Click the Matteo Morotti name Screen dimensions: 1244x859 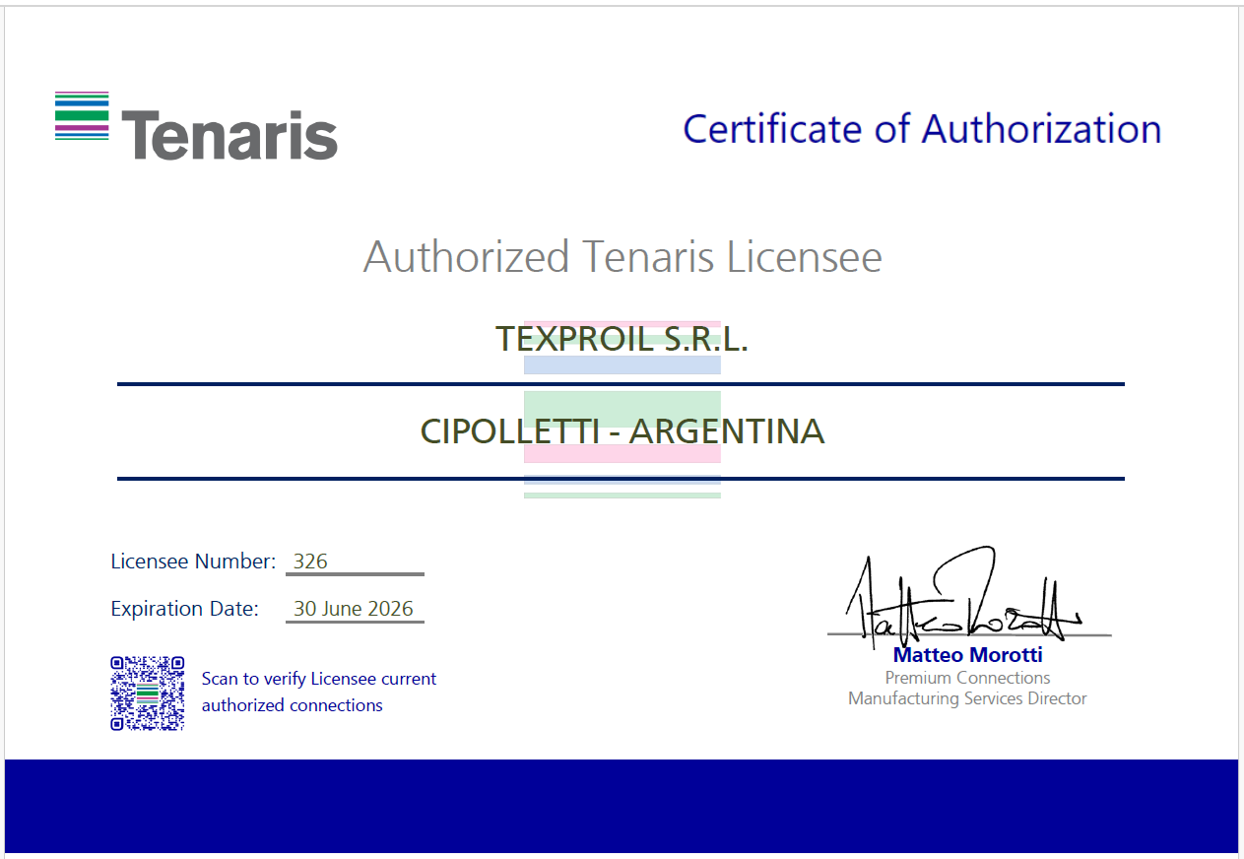tap(967, 655)
